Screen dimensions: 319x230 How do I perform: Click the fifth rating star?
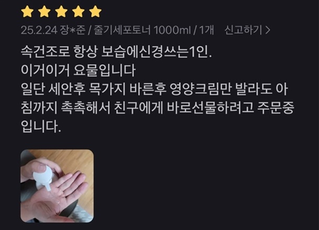click(95, 12)
